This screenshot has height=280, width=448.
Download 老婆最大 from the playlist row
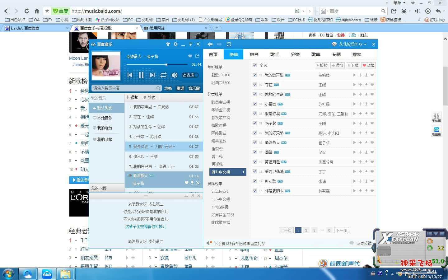pos(192,183)
